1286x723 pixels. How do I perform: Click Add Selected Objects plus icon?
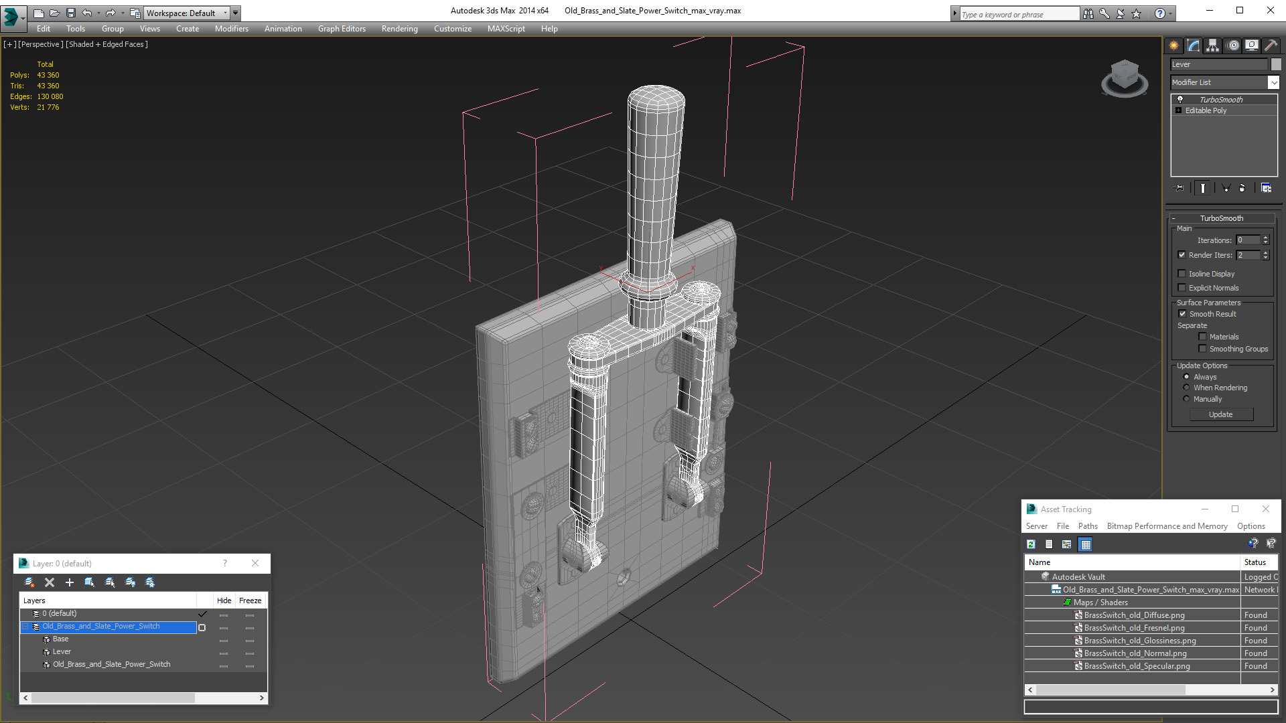pos(69,582)
